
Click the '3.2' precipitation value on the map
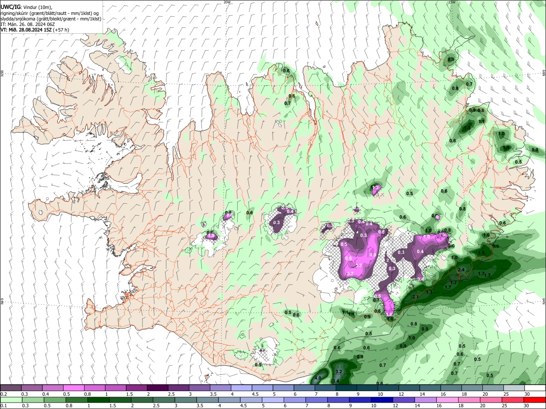pos(339,372)
